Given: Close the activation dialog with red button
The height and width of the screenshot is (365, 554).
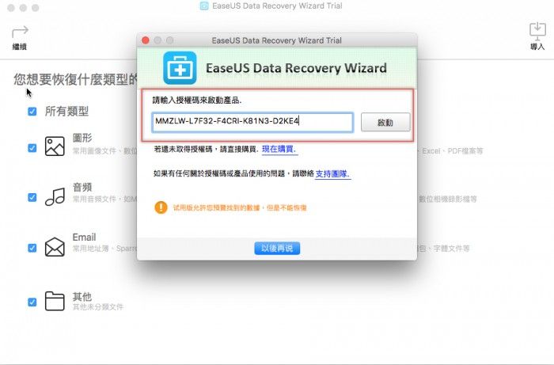Looking at the screenshot, I should (145, 40).
